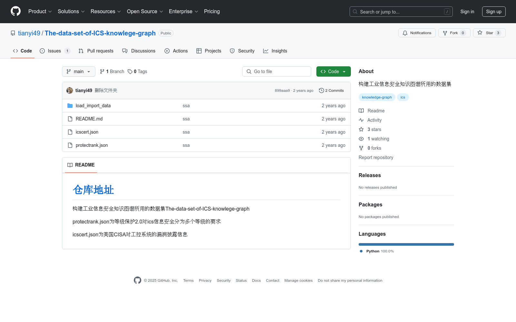Star the repository

(489, 33)
